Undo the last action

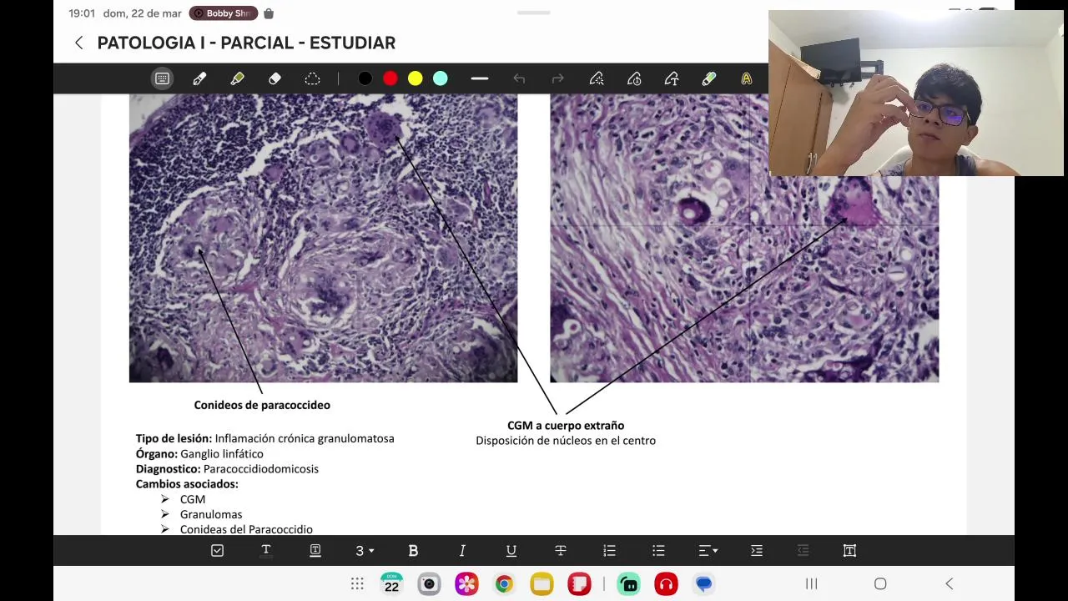coord(519,78)
